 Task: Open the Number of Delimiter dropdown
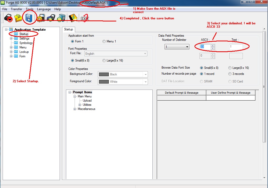point(177,47)
